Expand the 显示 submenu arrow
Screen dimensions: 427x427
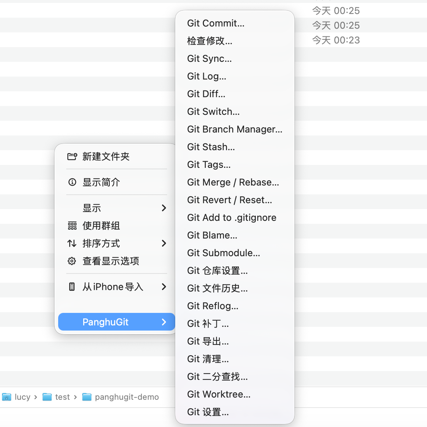164,208
